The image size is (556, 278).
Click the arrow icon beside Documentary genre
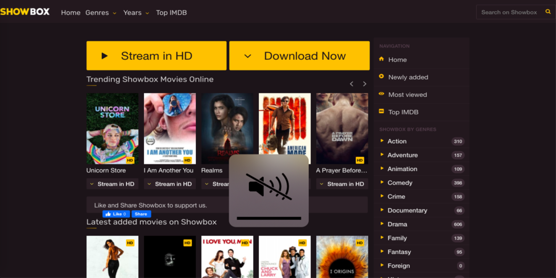[382, 209]
